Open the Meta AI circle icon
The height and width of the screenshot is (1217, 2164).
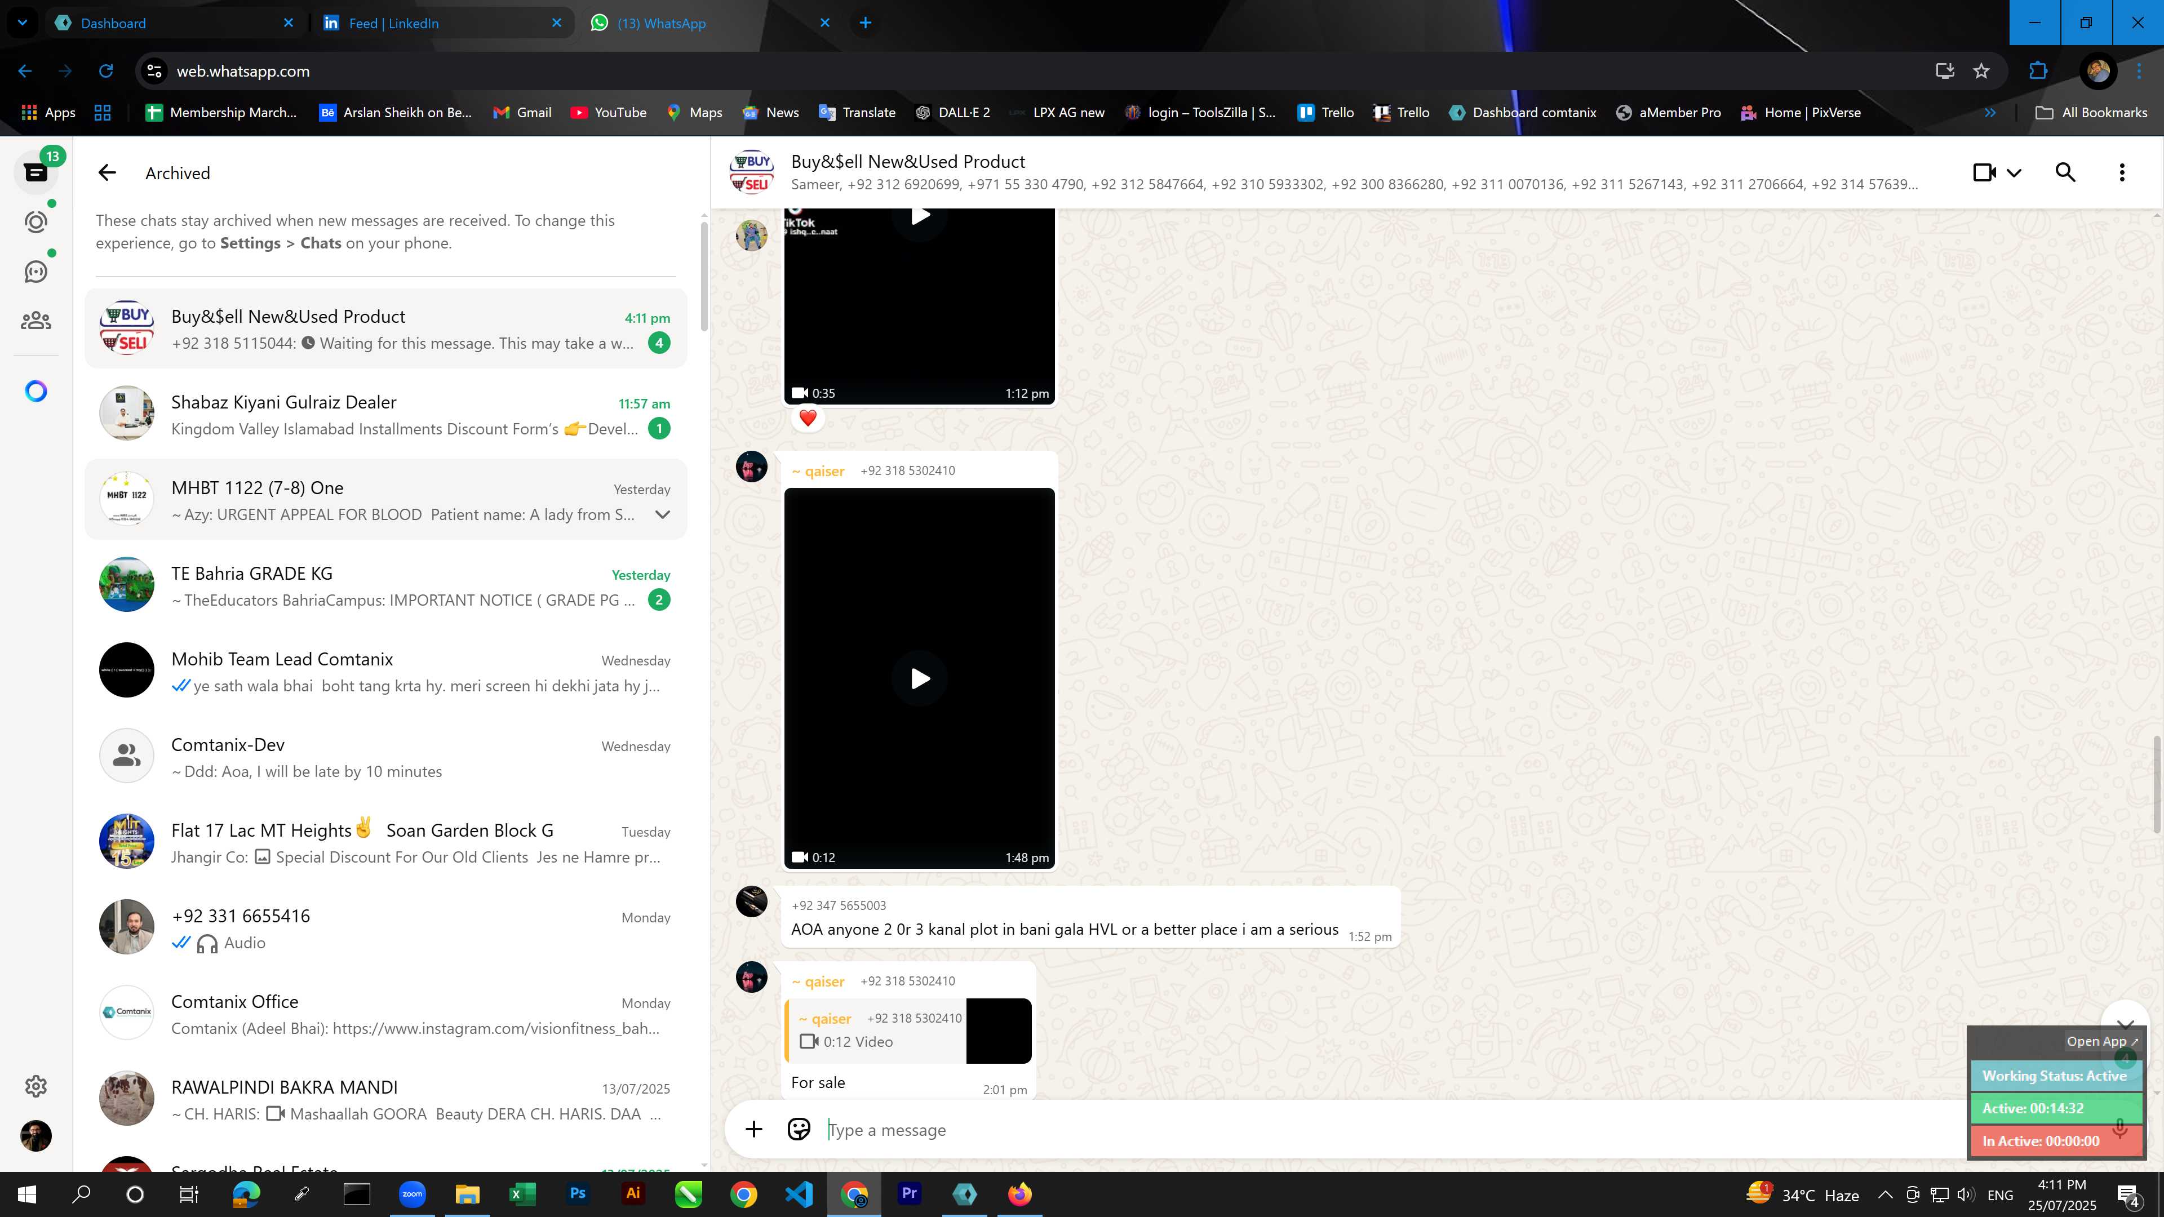coord(36,392)
